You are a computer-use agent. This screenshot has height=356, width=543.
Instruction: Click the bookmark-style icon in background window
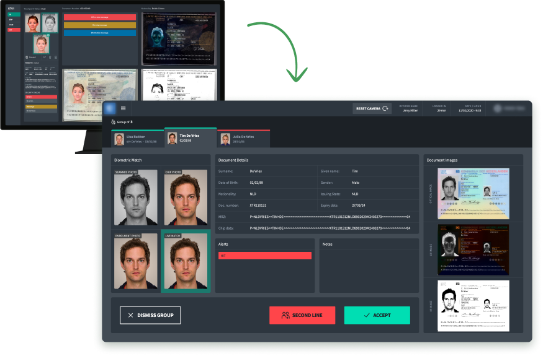[x=50, y=57]
